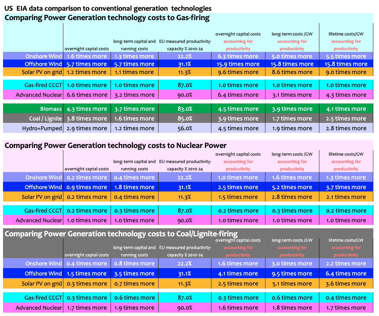Click Offshore Wind's 6.4 times more cell

346,273
